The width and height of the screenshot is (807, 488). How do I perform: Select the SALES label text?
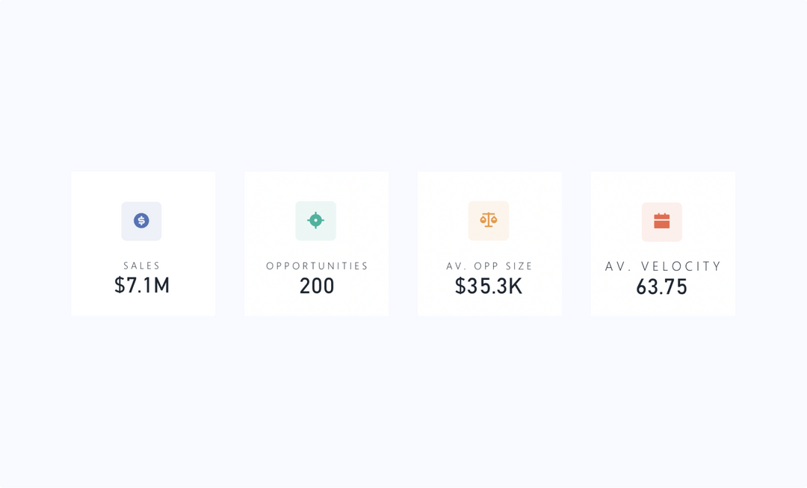pos(141,266)
